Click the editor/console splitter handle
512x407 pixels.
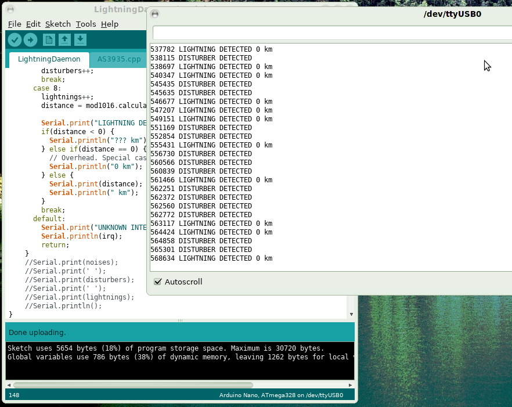tap(180, 320)
